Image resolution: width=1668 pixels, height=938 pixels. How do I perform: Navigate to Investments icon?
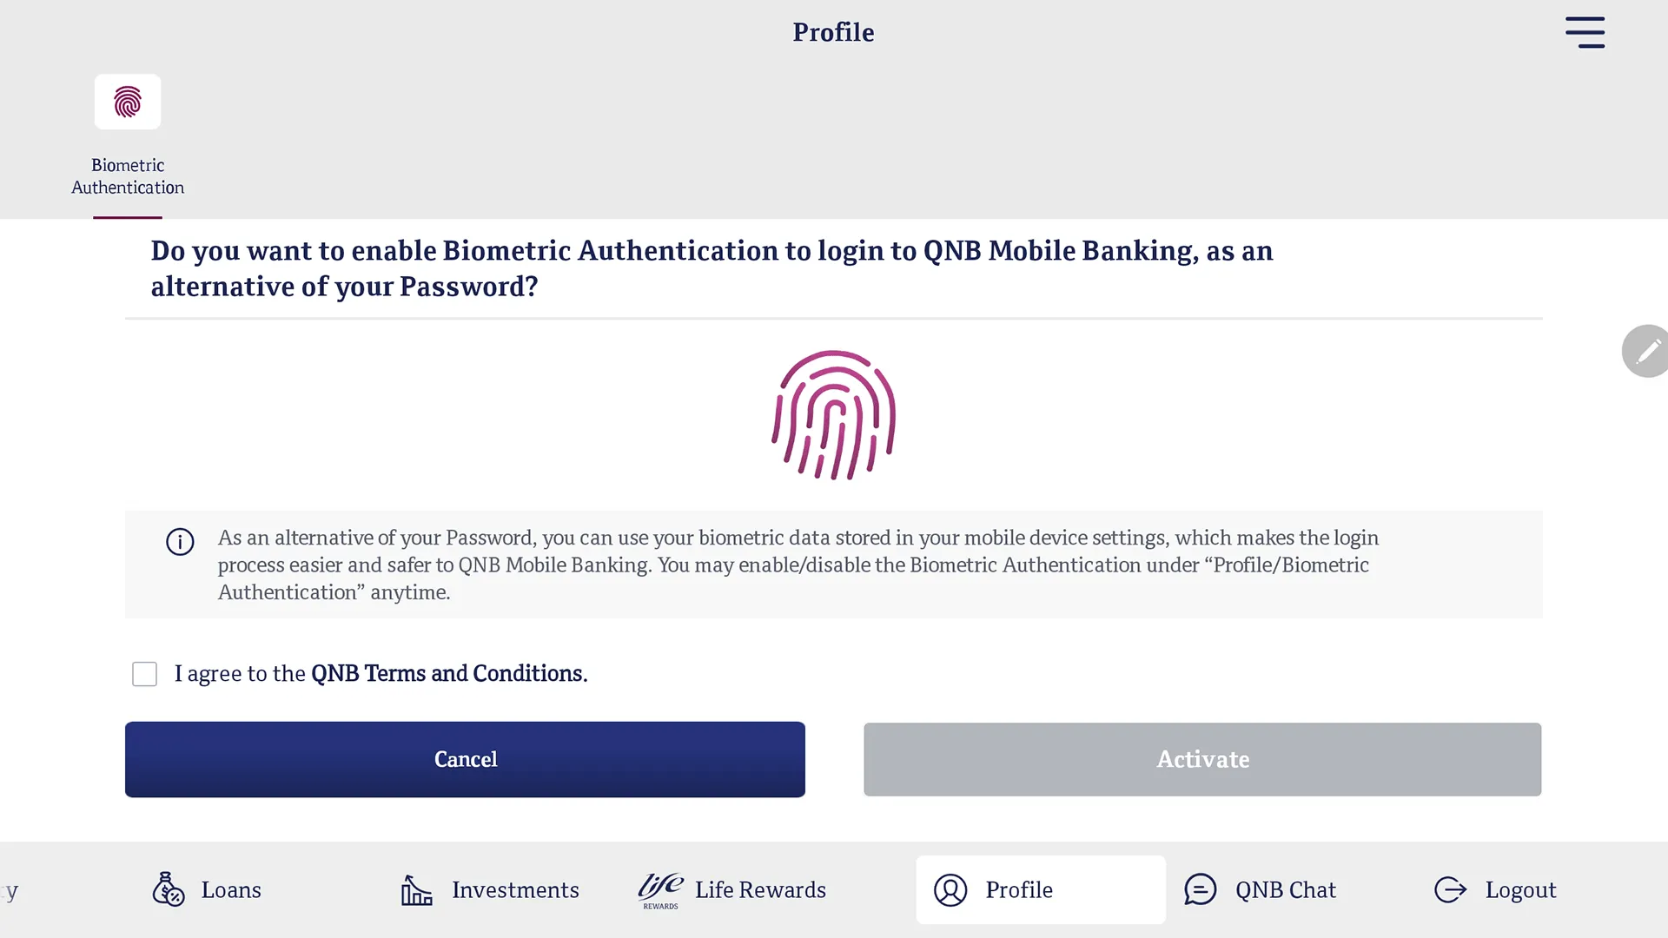tap(416, 890)
